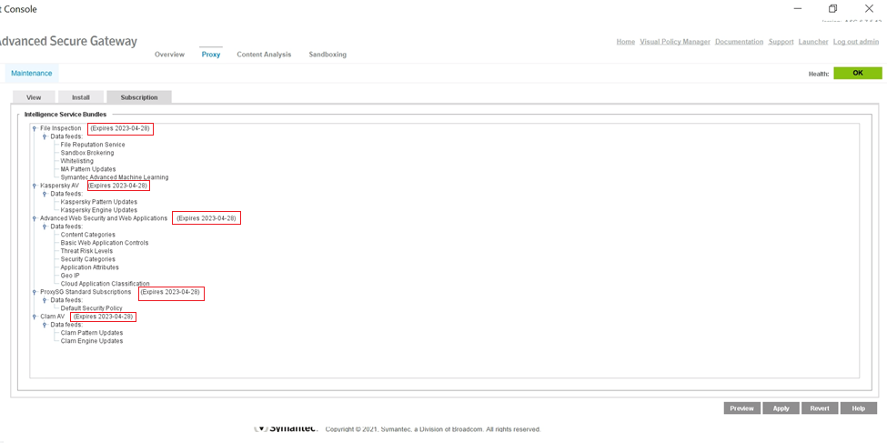Select the Application Attributes feed

(89, 267)
